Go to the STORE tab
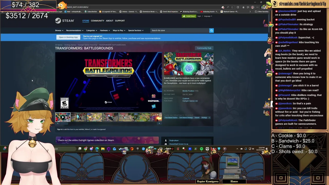The height and width of the screenshot is (185, 329). (86, 21)
